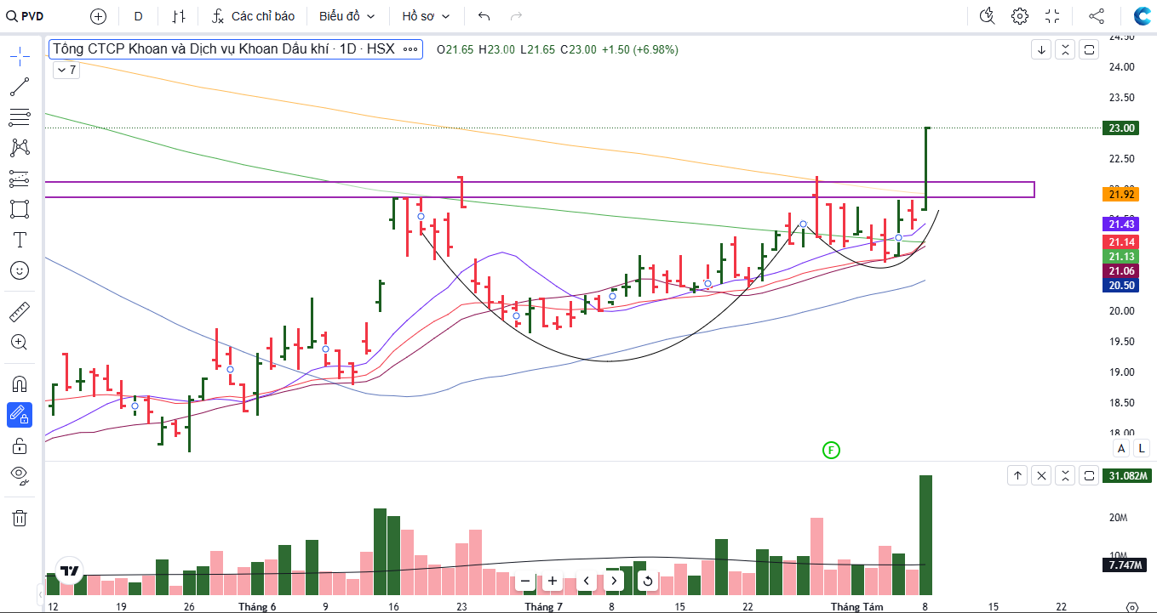Select the text annotation tool

tap(20, 240)
